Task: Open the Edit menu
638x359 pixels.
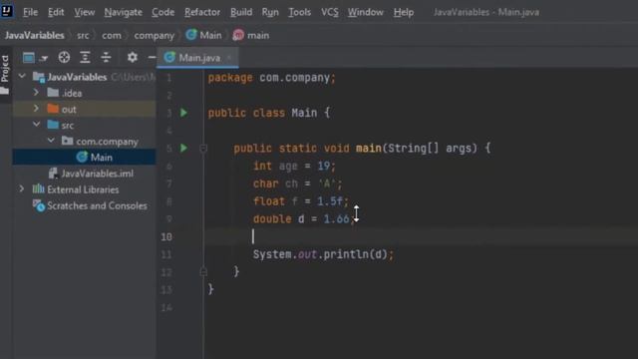Action: 56,12
